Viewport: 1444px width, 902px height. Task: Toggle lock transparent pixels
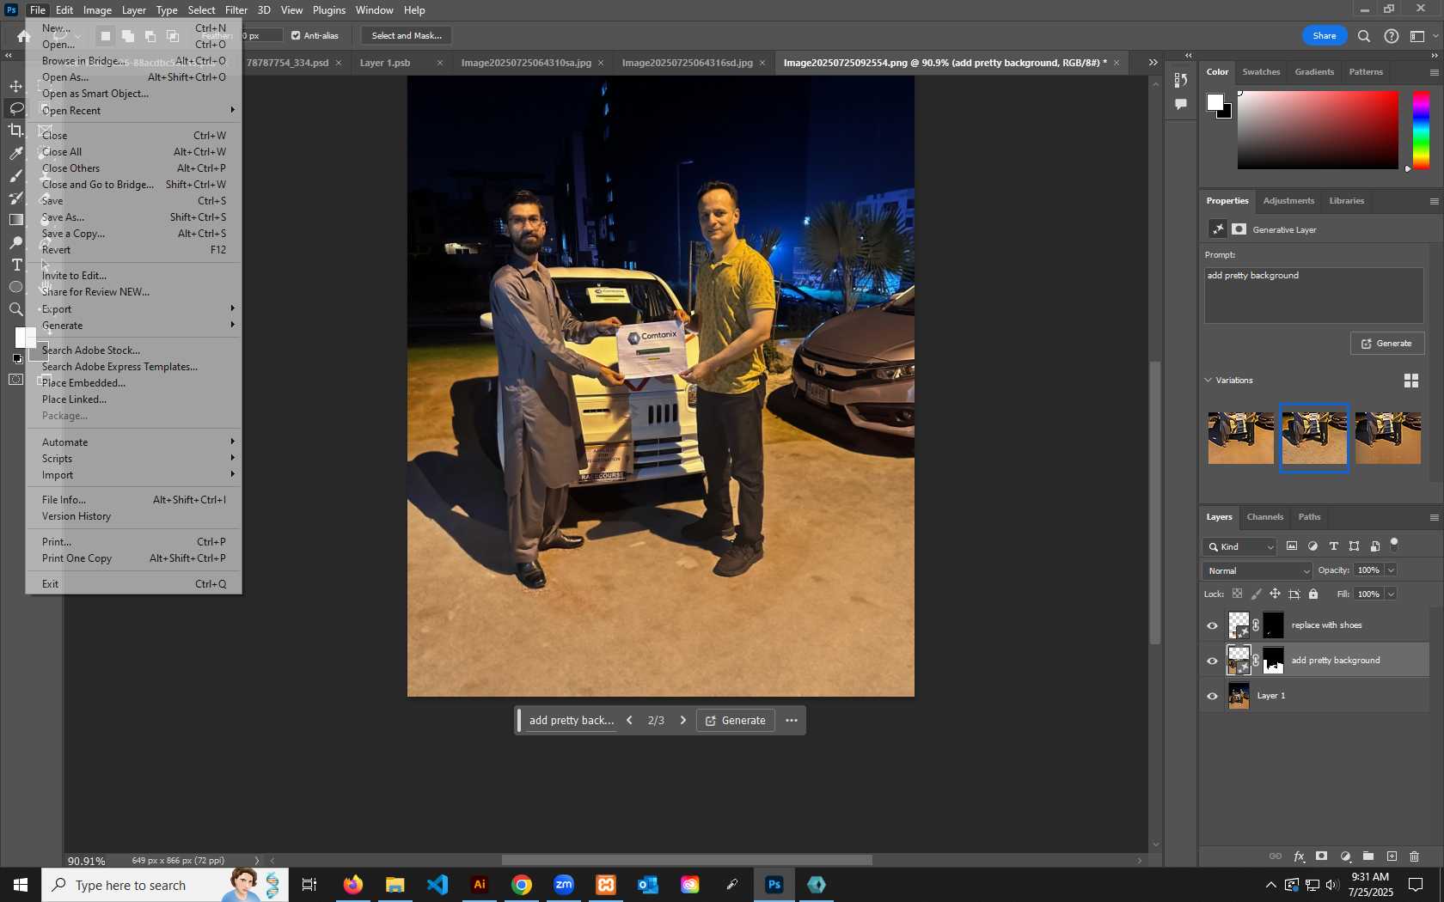pyautogui.click(x=1238, y=594)
